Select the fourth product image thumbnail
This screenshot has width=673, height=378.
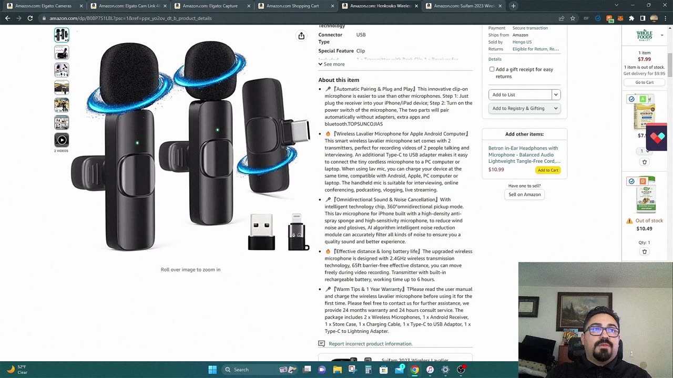[62, 88]
